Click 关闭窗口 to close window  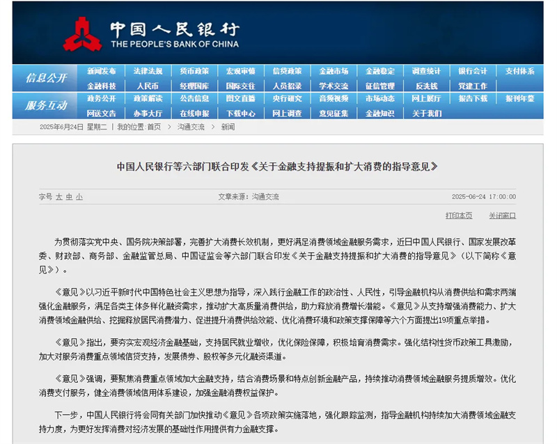502,216
